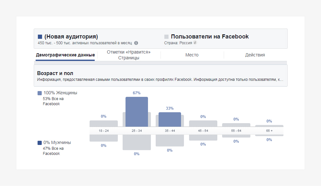Click the Мужчины legend color square

[x=39, y=143]
